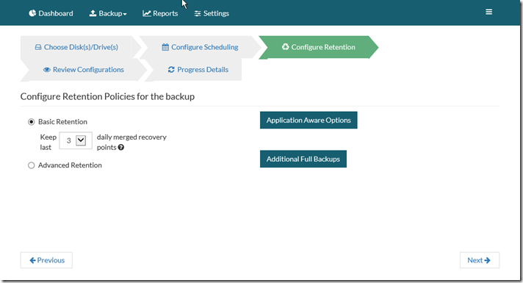Click the help question mark icon
The height and width of the screenshot is (283, 523).
coord(121,147)
